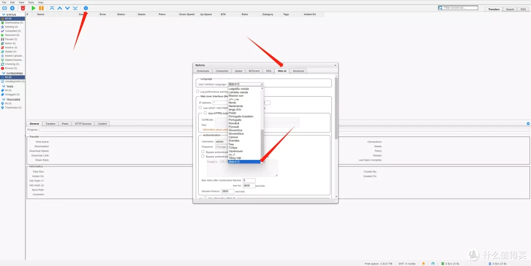Screen dimensions: 531x266
Task: Open the Help menu
Action: click(41, 2)
